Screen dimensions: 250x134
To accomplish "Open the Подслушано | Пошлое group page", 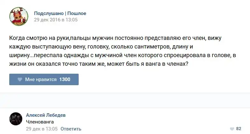I will click(60, 13).
